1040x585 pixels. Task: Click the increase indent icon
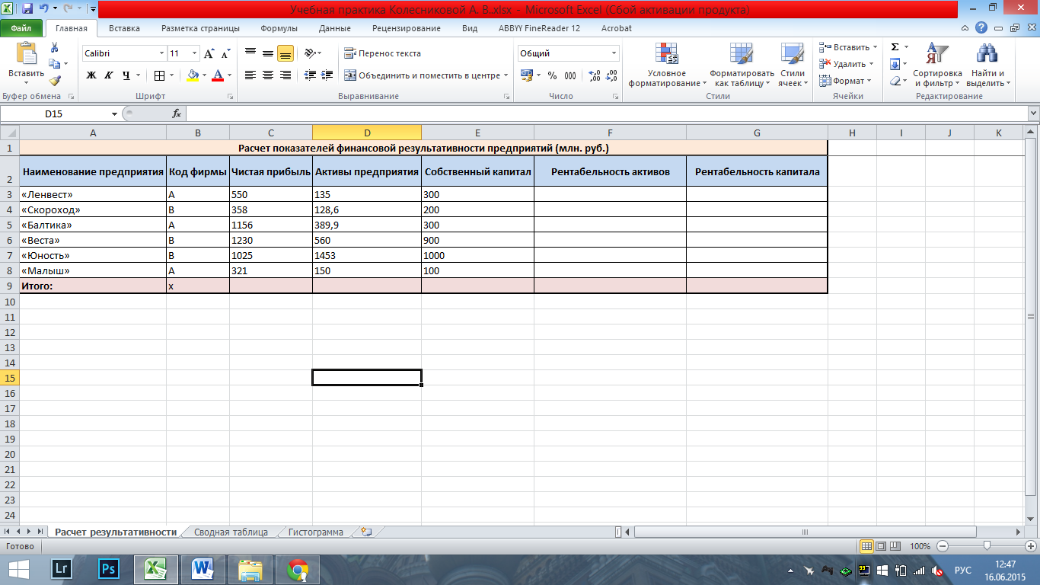point(327,75)
